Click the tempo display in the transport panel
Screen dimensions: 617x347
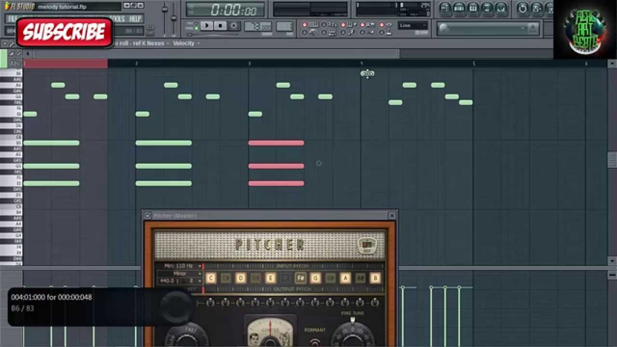pos(258,27)
